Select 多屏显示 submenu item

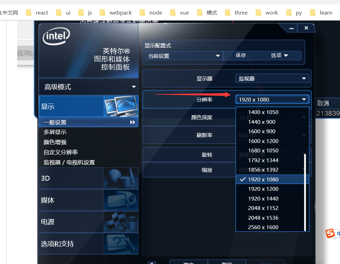click(55, 132)
